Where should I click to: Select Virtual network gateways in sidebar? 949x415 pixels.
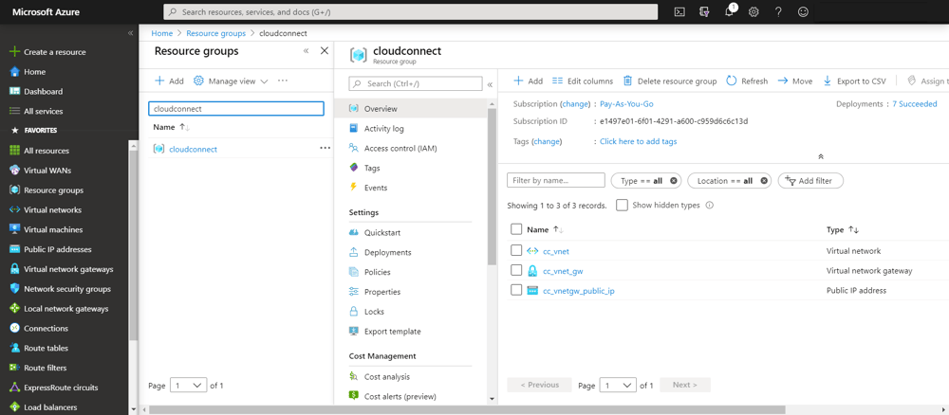(67, 269)
